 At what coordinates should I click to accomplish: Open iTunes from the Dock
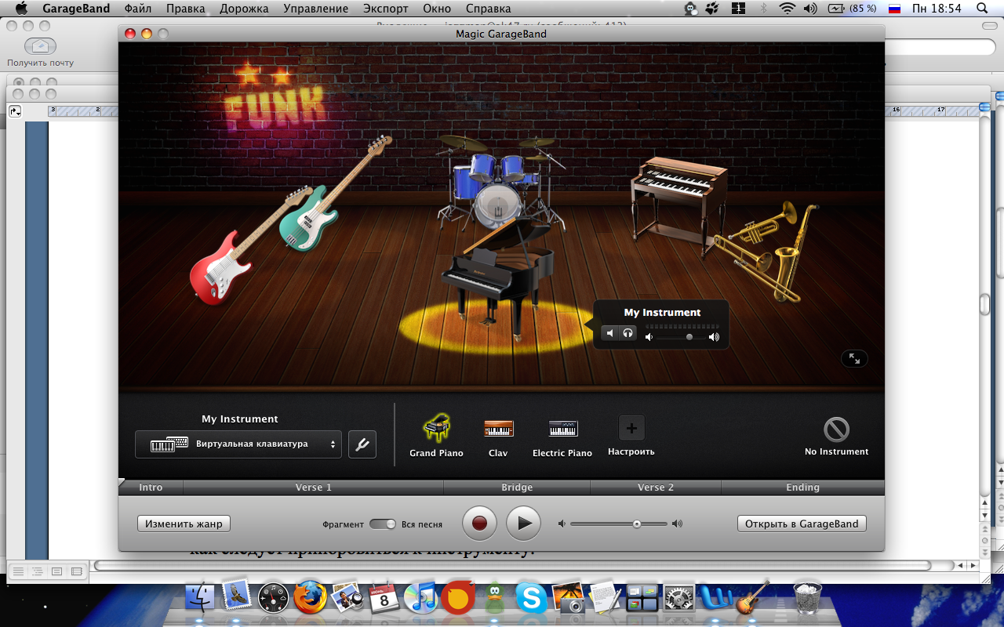click(420, 598)
